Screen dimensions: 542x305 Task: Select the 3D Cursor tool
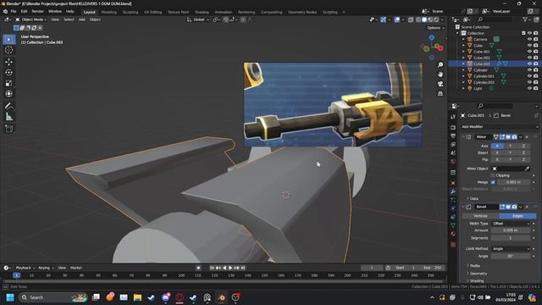[9, 50]
